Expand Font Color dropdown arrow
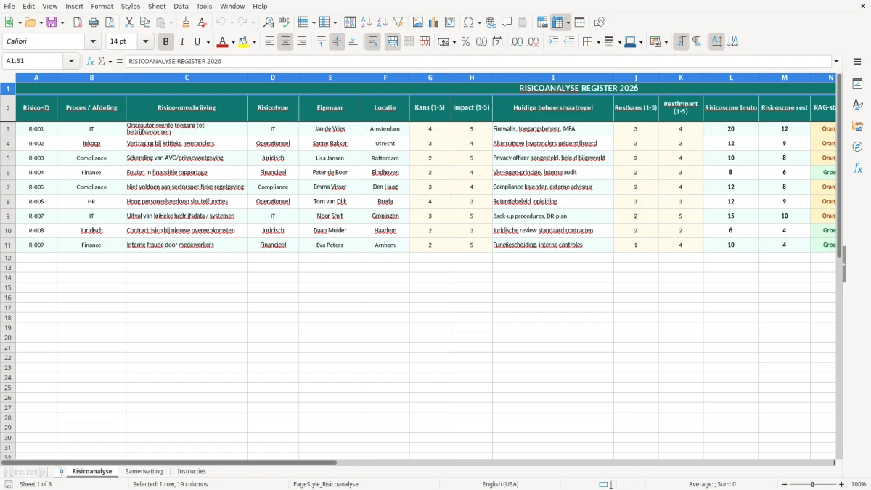871x490 pixels. pos(233,42)
